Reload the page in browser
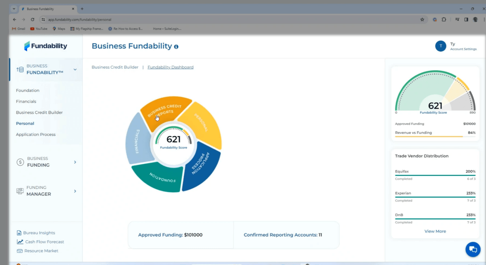Viewport: 486px width, 265px height. [x=32, y=19]
